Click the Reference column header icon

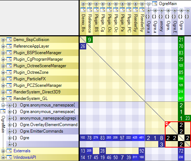tap(89, 10)
